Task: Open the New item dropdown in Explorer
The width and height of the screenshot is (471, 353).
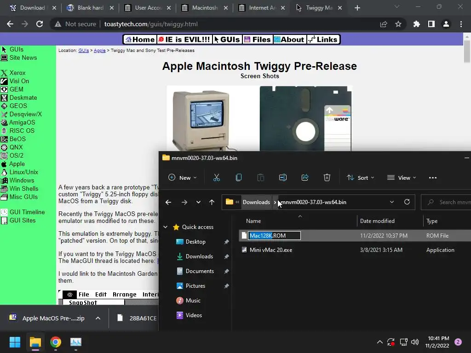Action: click(x=182, y=178)
